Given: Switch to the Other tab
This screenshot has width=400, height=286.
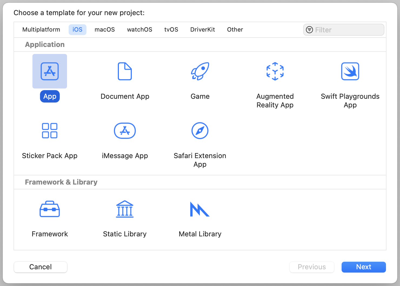Looking at the screenshot, I should pos(235,30).
